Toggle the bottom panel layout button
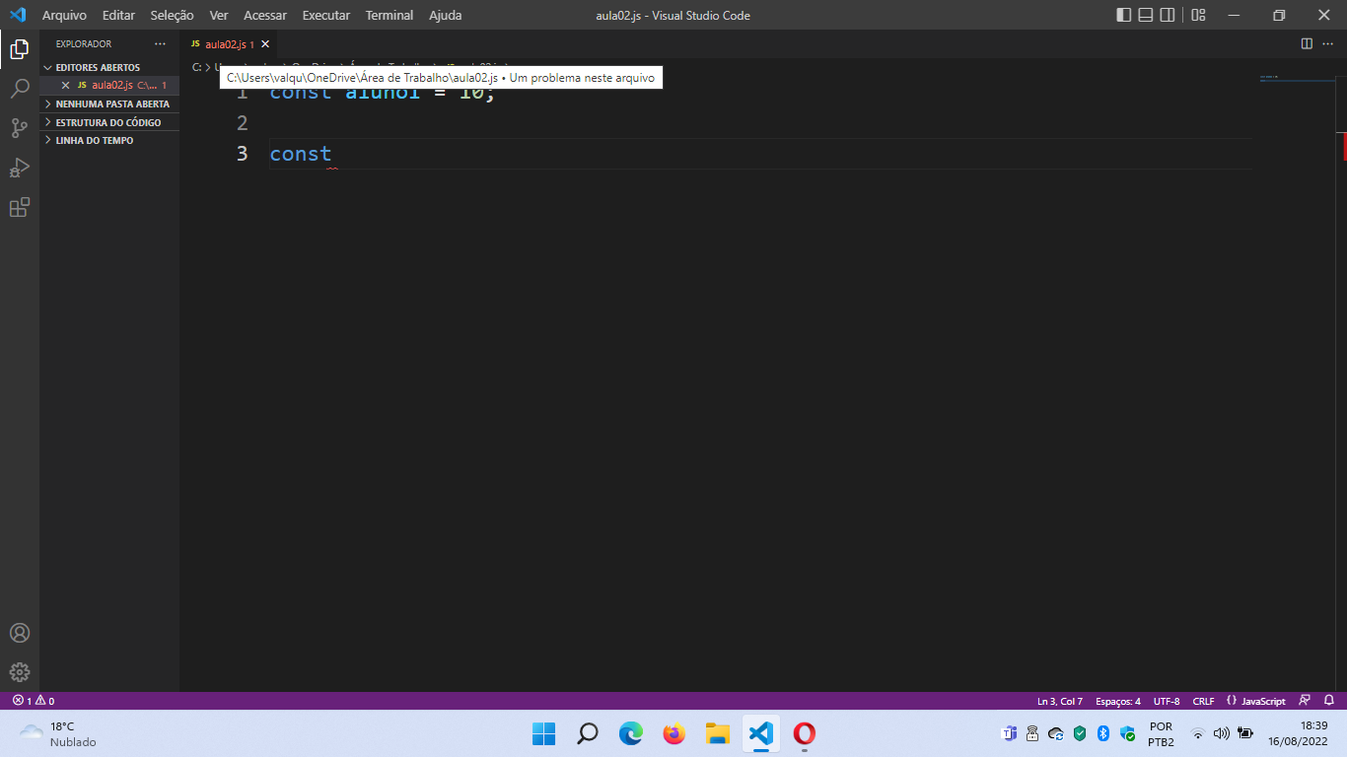The width and height of the screenshot is (1347, 757). pos(1146,15)
